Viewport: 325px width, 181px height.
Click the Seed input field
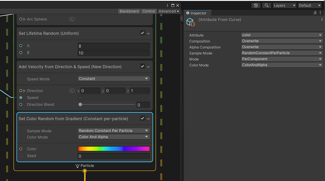click(x=113, y=156)
